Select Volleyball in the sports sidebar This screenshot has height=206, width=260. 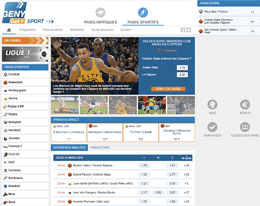click(25, 122)
